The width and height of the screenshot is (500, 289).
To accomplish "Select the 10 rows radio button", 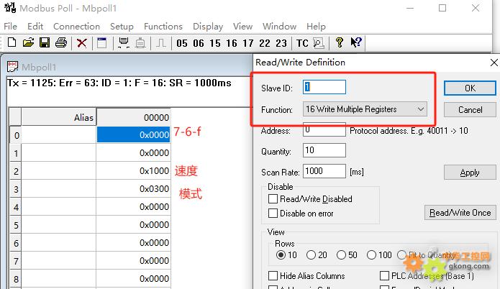I will point(281,255).
